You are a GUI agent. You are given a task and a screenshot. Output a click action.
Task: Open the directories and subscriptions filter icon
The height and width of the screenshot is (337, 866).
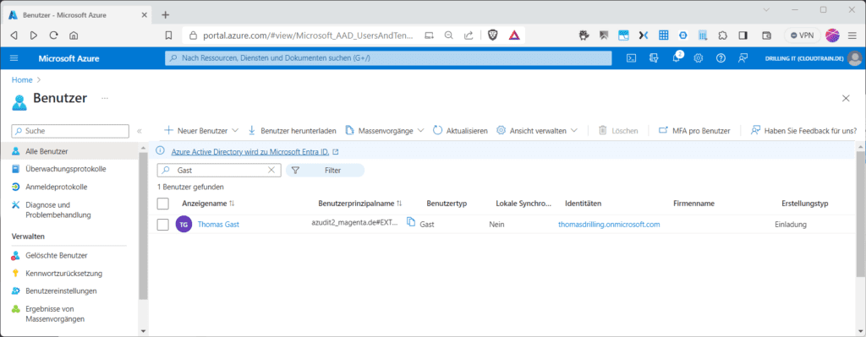(654, 58)
